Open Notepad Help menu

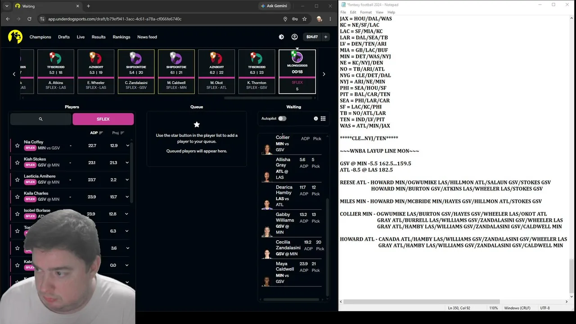(391, 12)
